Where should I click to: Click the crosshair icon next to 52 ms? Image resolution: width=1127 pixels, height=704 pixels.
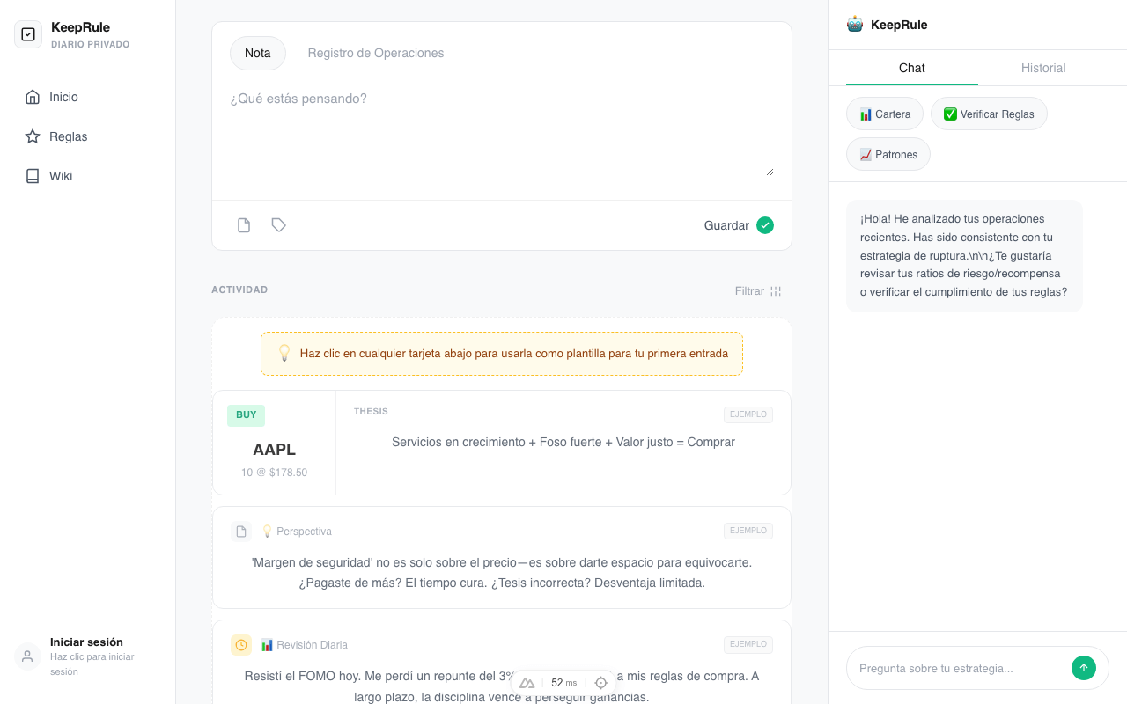pos(600,682)
